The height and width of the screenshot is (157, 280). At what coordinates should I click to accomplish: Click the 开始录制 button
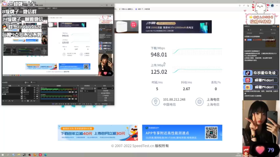pos(106,91)
